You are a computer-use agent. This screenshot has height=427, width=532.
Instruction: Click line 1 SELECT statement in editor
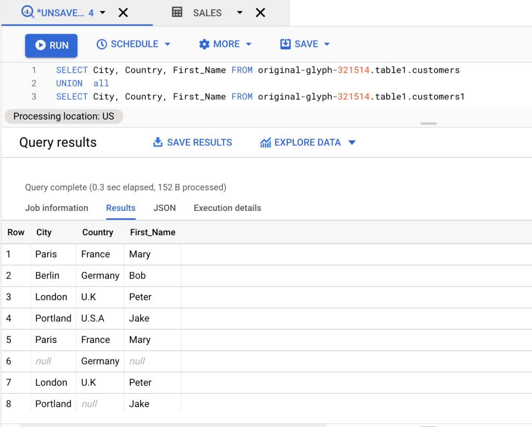pos(258,70)
